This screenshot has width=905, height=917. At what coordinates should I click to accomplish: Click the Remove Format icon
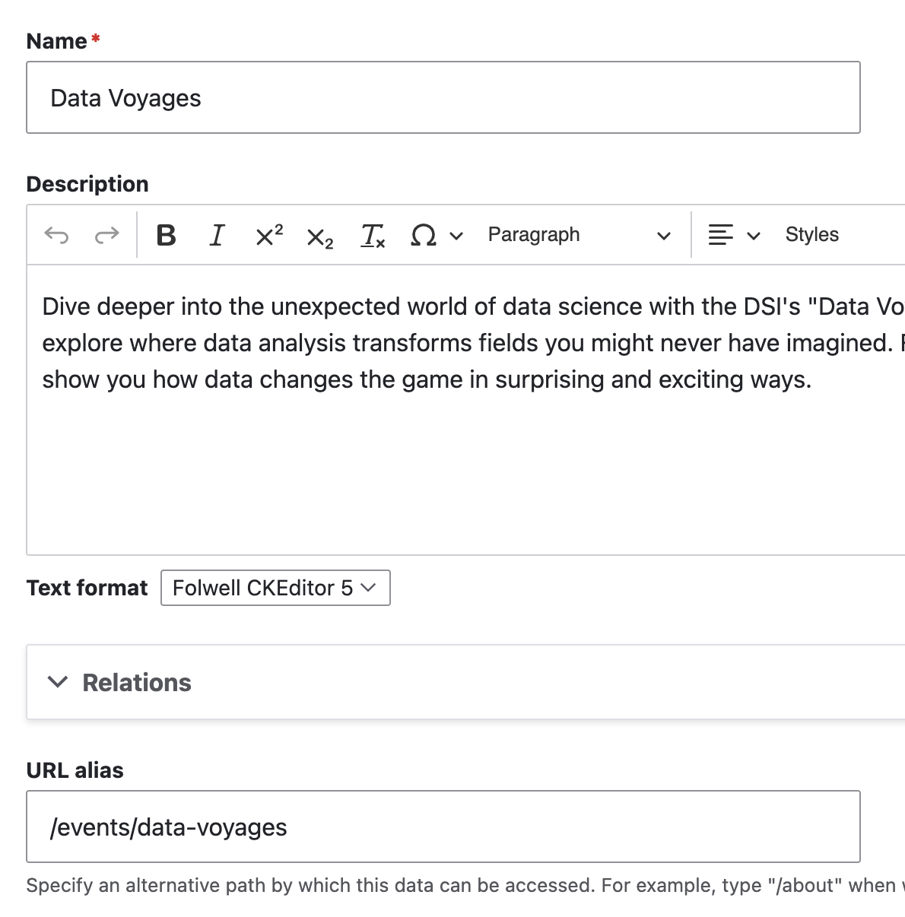372,236
